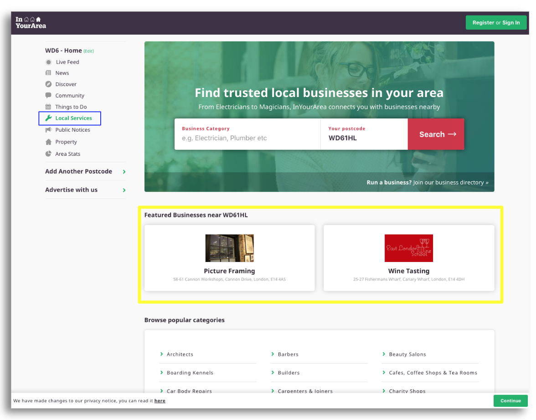Image resolution: width=536 pixels, height=420 pixels.
Task: Select Things to Do
Action: click(x=71, y=107)
